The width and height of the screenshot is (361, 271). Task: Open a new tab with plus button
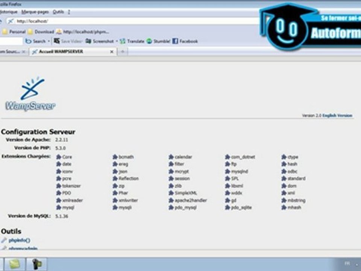pos(123,52)
